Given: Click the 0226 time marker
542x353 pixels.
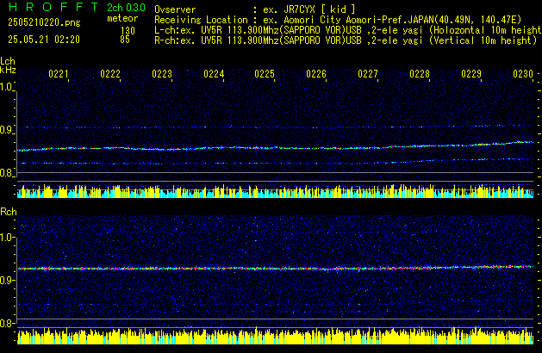Looking at the screenshot, I should point(316,74).
